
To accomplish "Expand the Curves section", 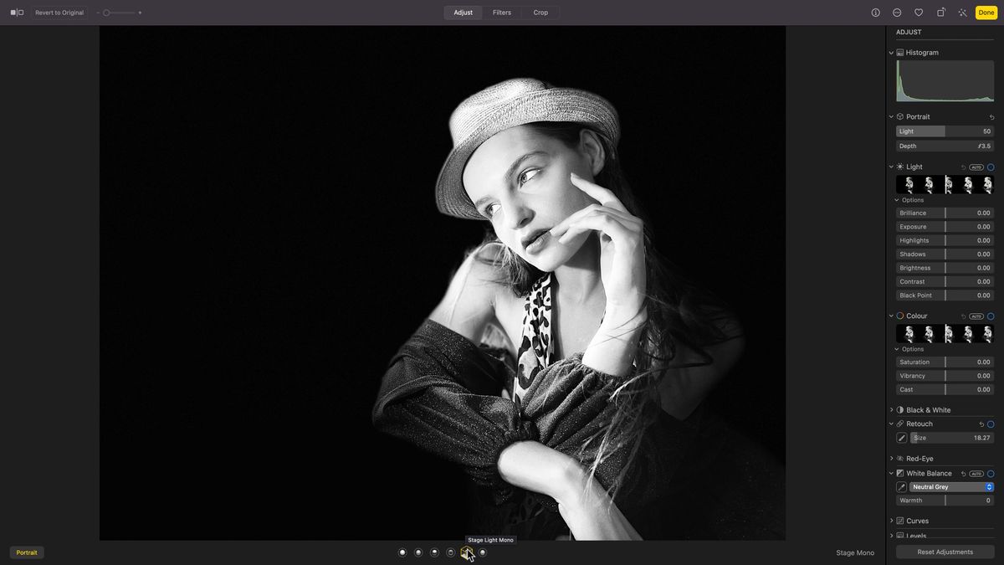I will point(890,520).
